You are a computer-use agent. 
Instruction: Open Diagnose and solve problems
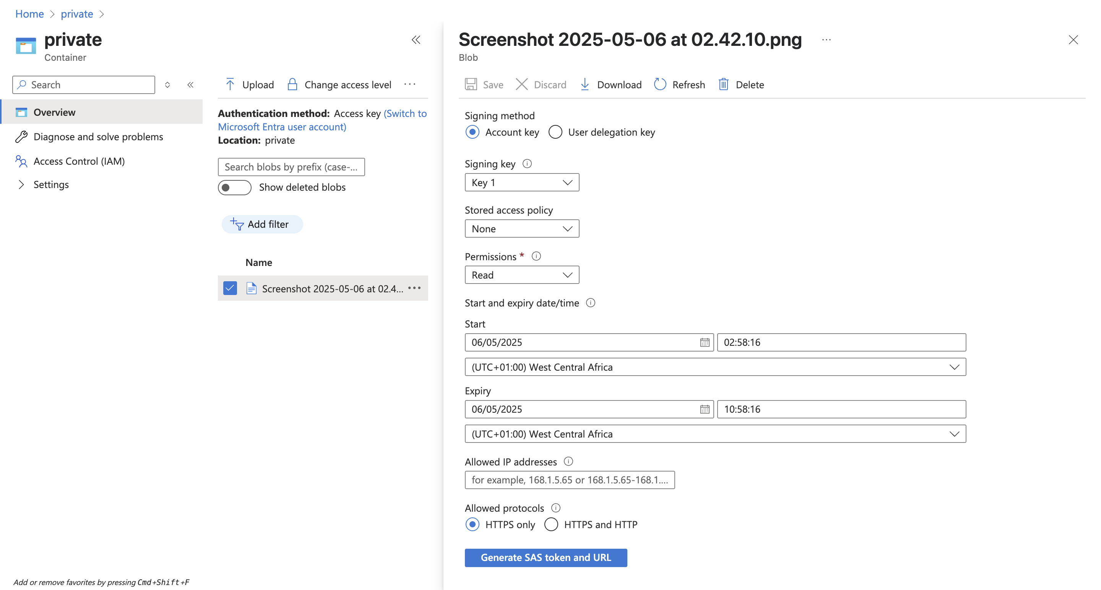point(98,137)
